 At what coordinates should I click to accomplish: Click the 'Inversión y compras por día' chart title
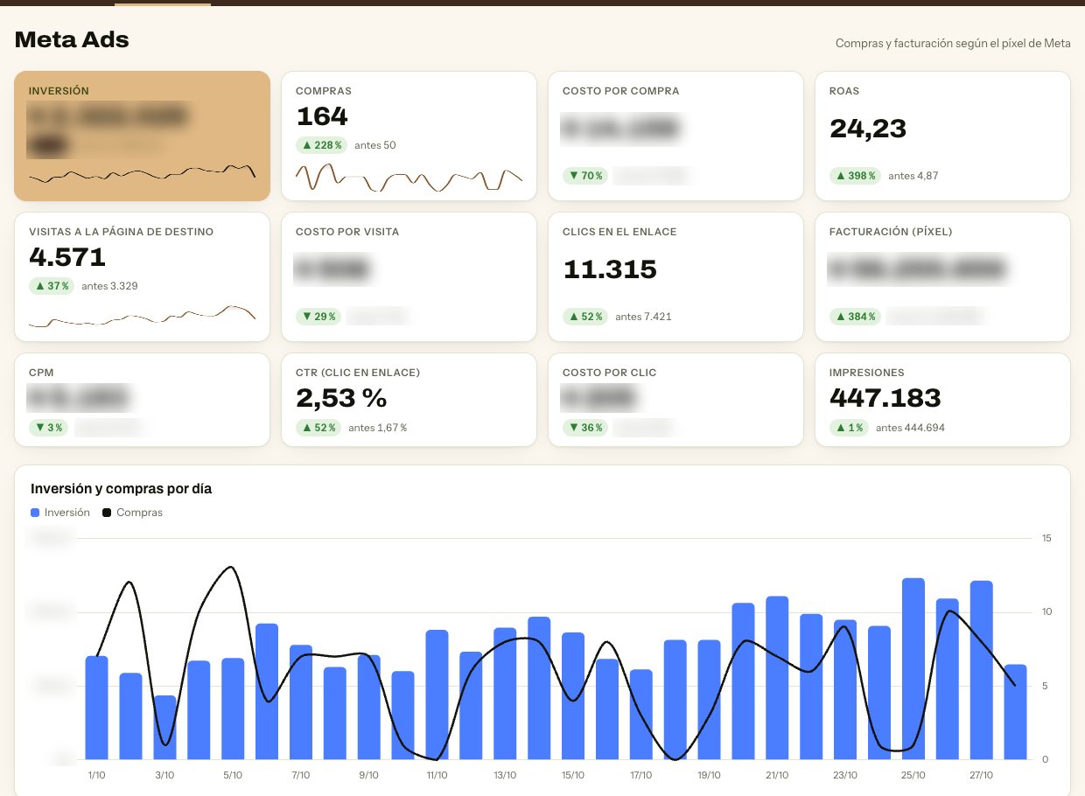point(122,489)
